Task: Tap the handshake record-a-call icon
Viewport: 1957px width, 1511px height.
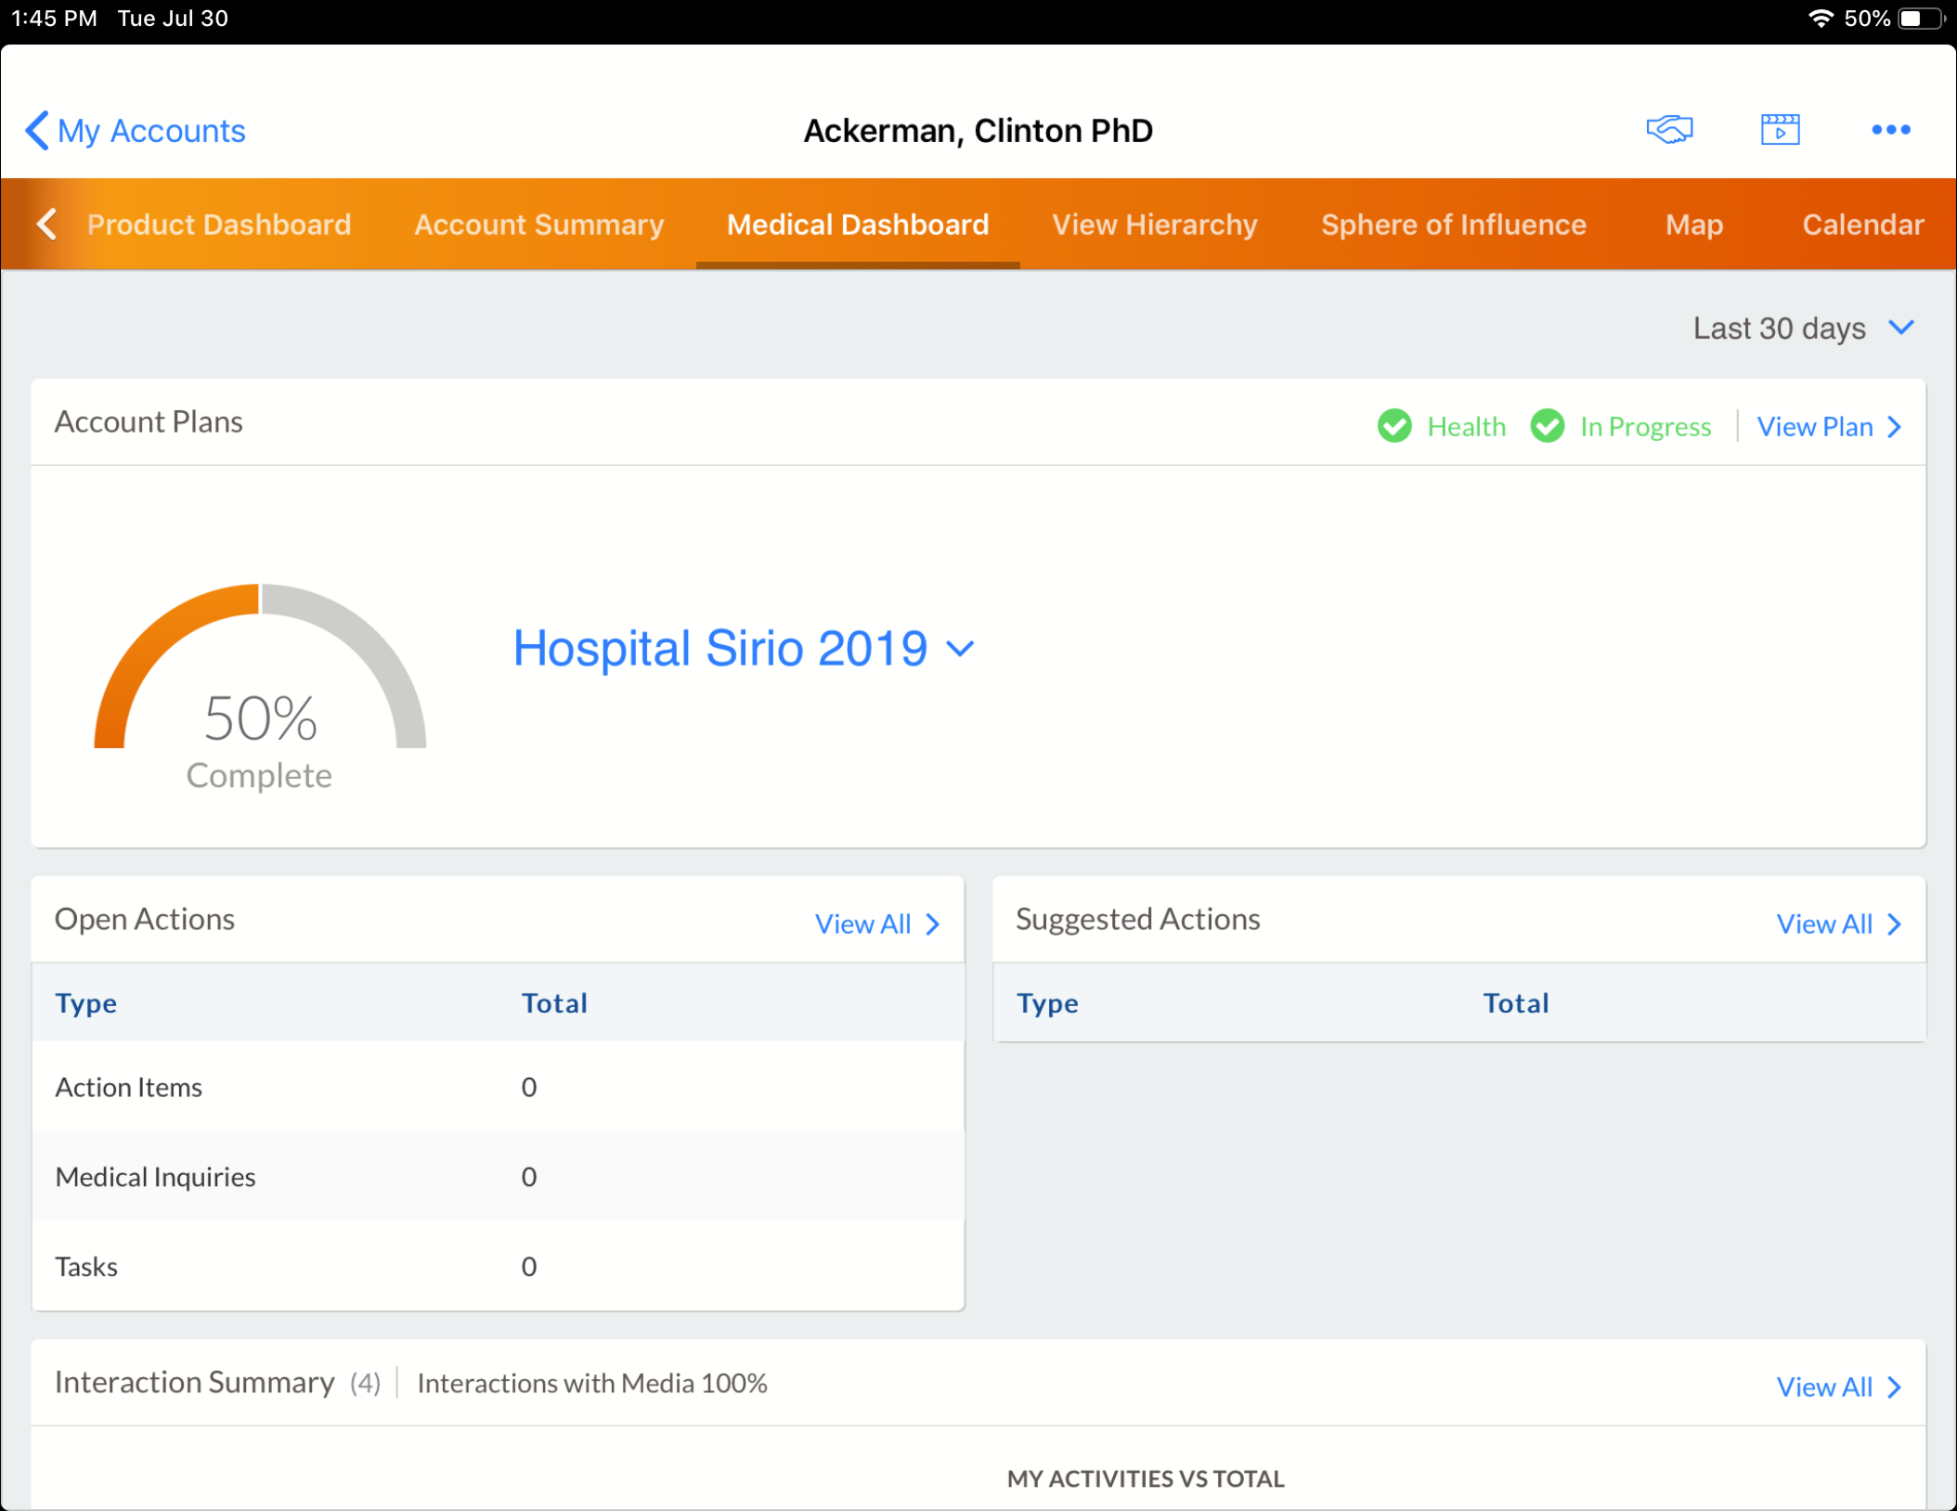Action: tap(1669, 129)
